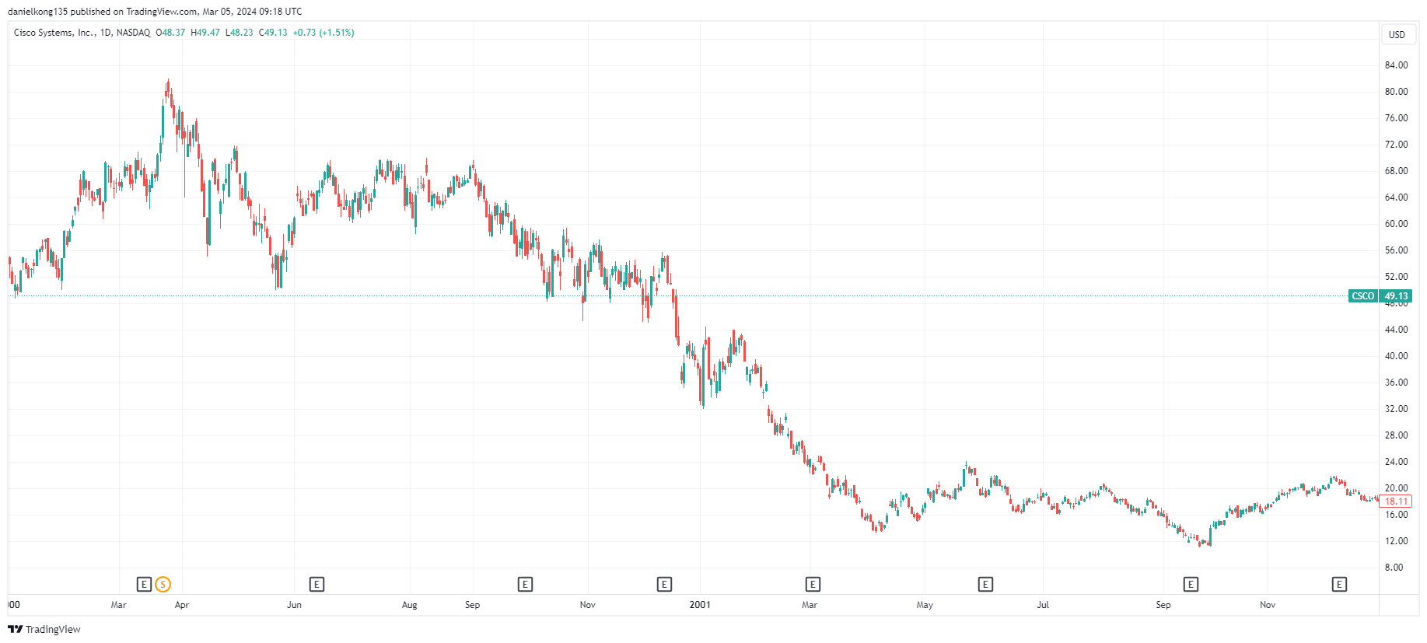This screenshot has width=1427, height=643.
Task: Select the last earnings marker after Nov 2001
Action: [x=1339, y=584]
